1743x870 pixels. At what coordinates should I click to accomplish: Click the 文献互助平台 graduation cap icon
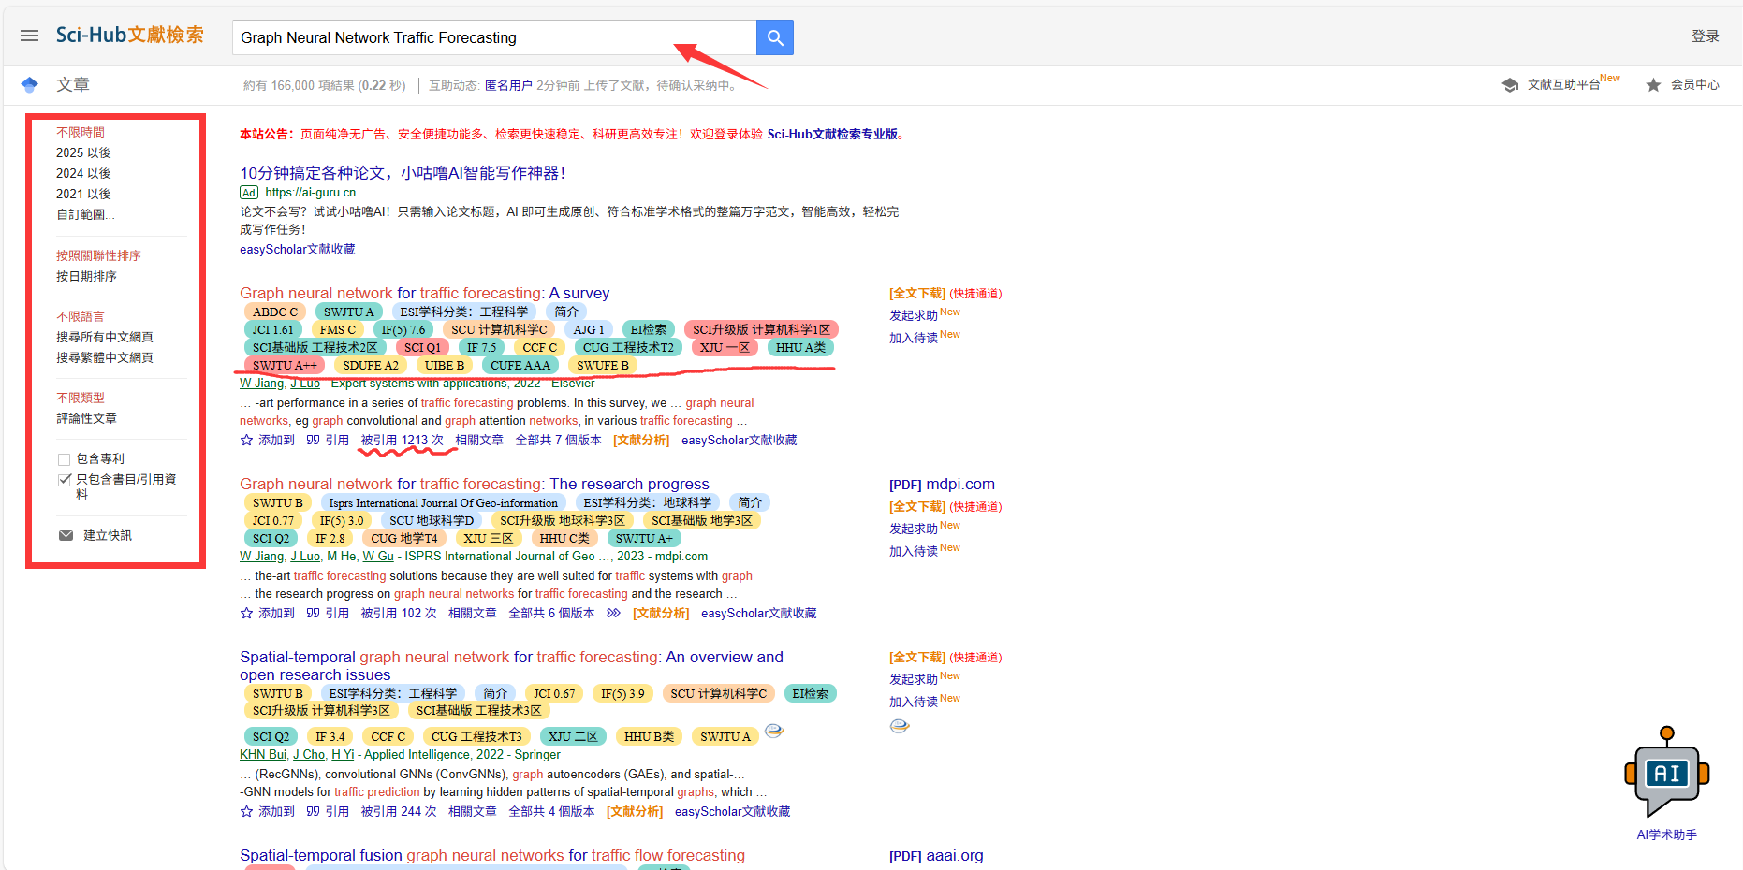[x=1510, y=84]
